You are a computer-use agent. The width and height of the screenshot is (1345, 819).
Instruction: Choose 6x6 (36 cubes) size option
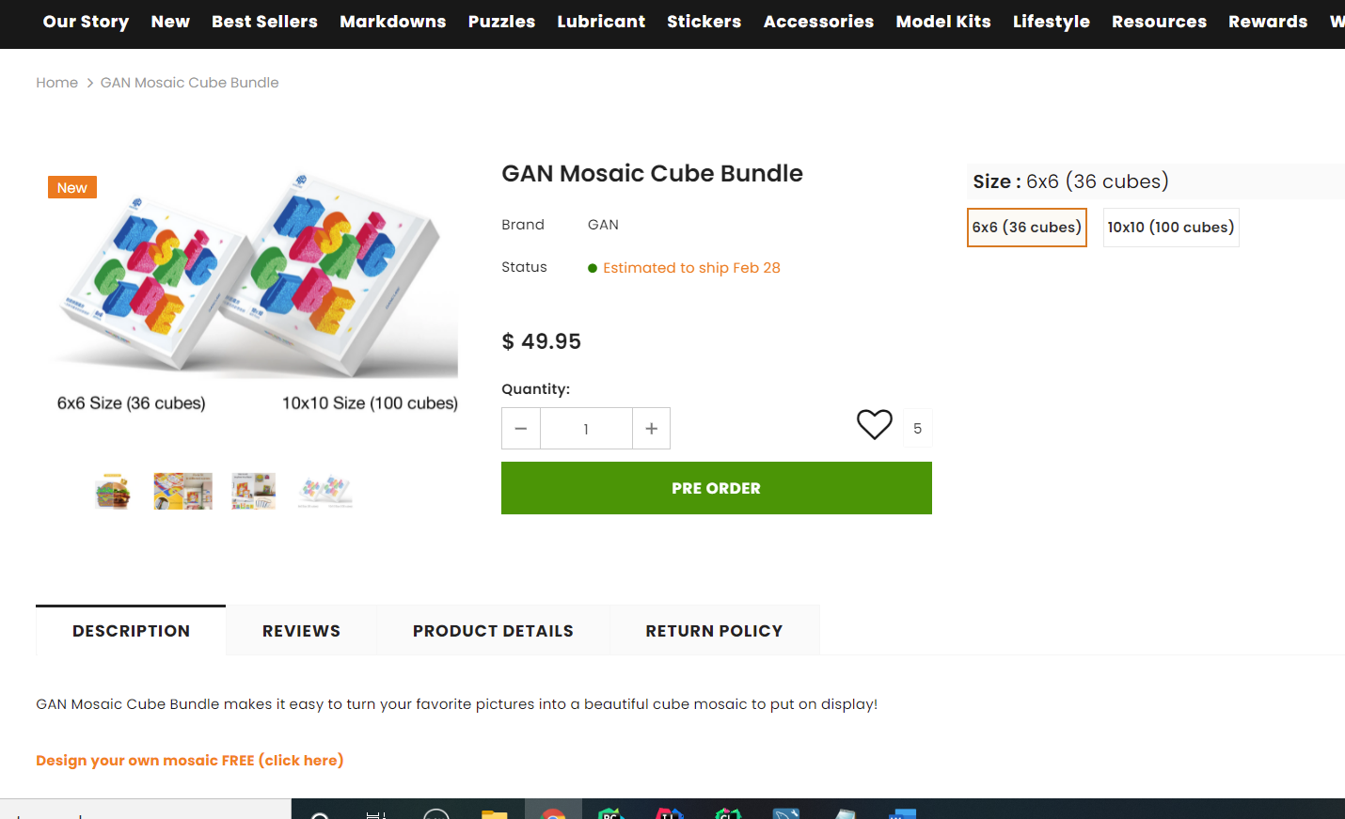click(1027, 228)
